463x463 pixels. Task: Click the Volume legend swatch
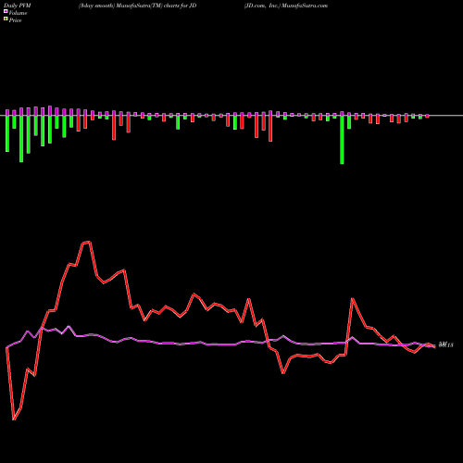point(6,11)
